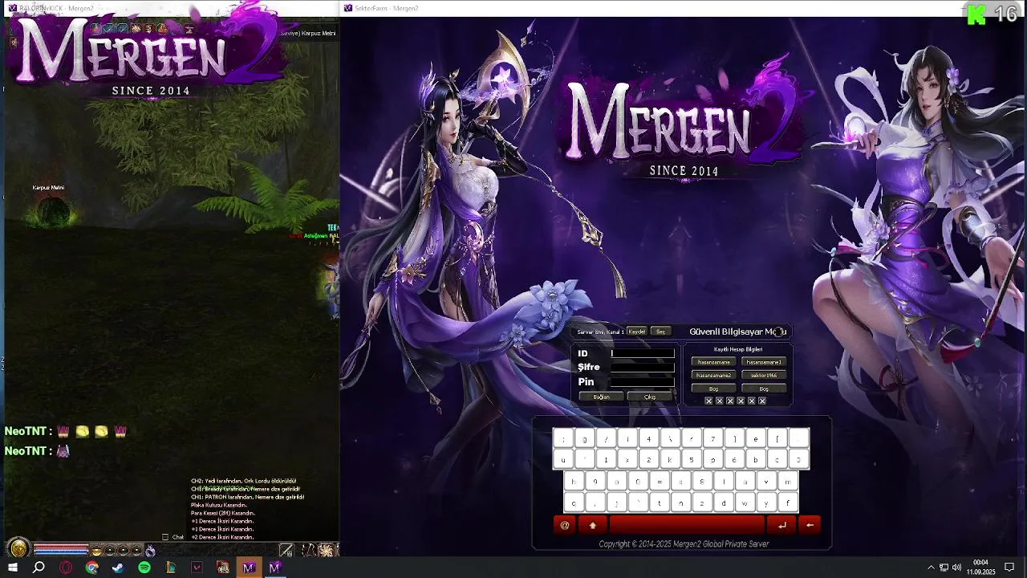Click the 'k' key on virtual keyboard

[670, 460]
